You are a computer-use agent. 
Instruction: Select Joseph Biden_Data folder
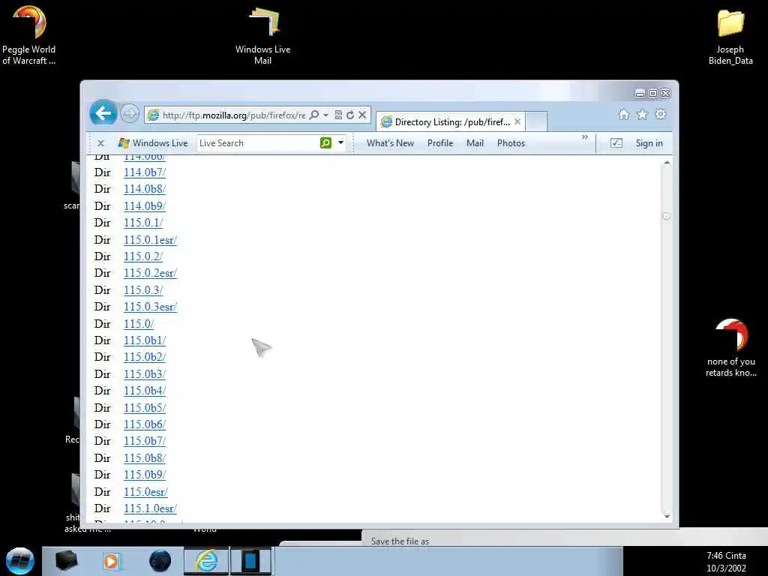[730, 37]
